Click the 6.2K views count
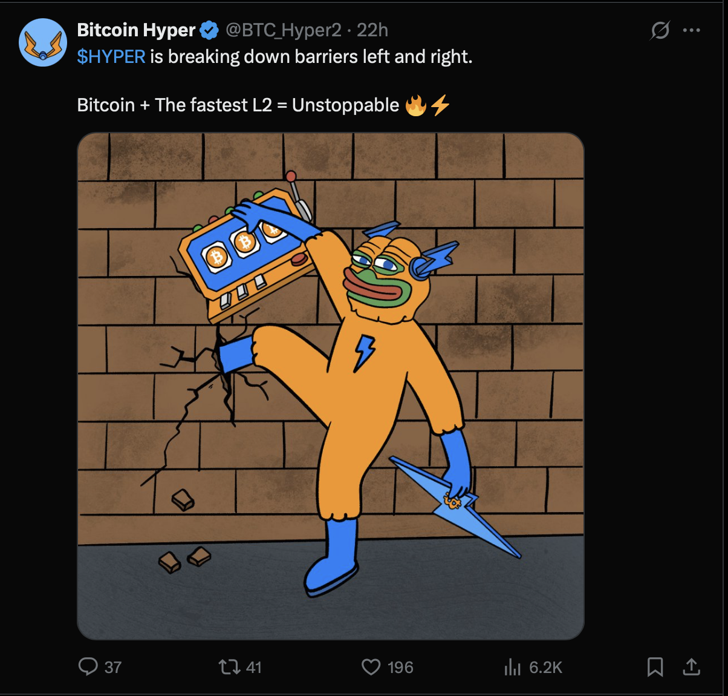 (x=545, y=668)
